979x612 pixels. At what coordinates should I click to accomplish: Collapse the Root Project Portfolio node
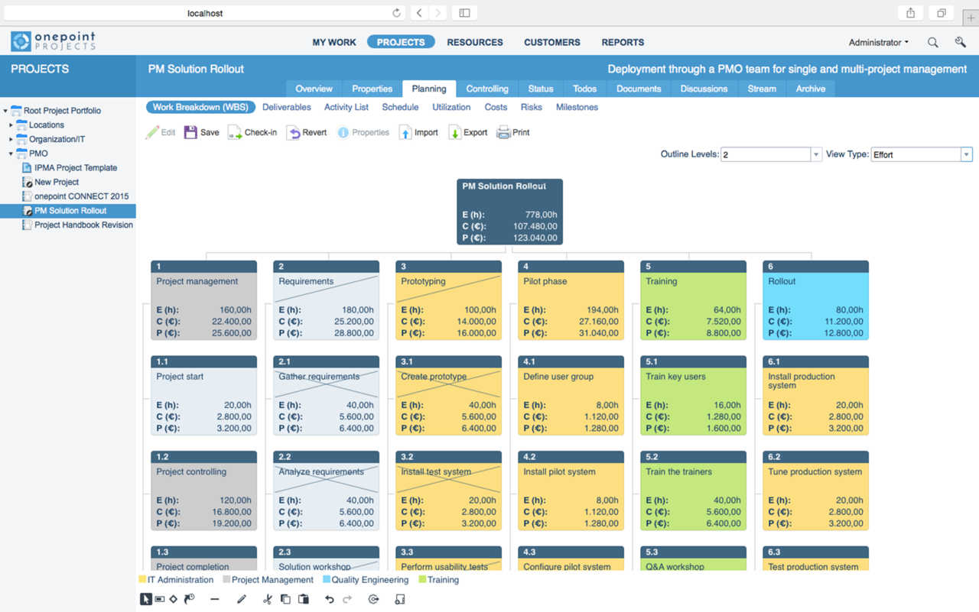(x=5, y=111)
